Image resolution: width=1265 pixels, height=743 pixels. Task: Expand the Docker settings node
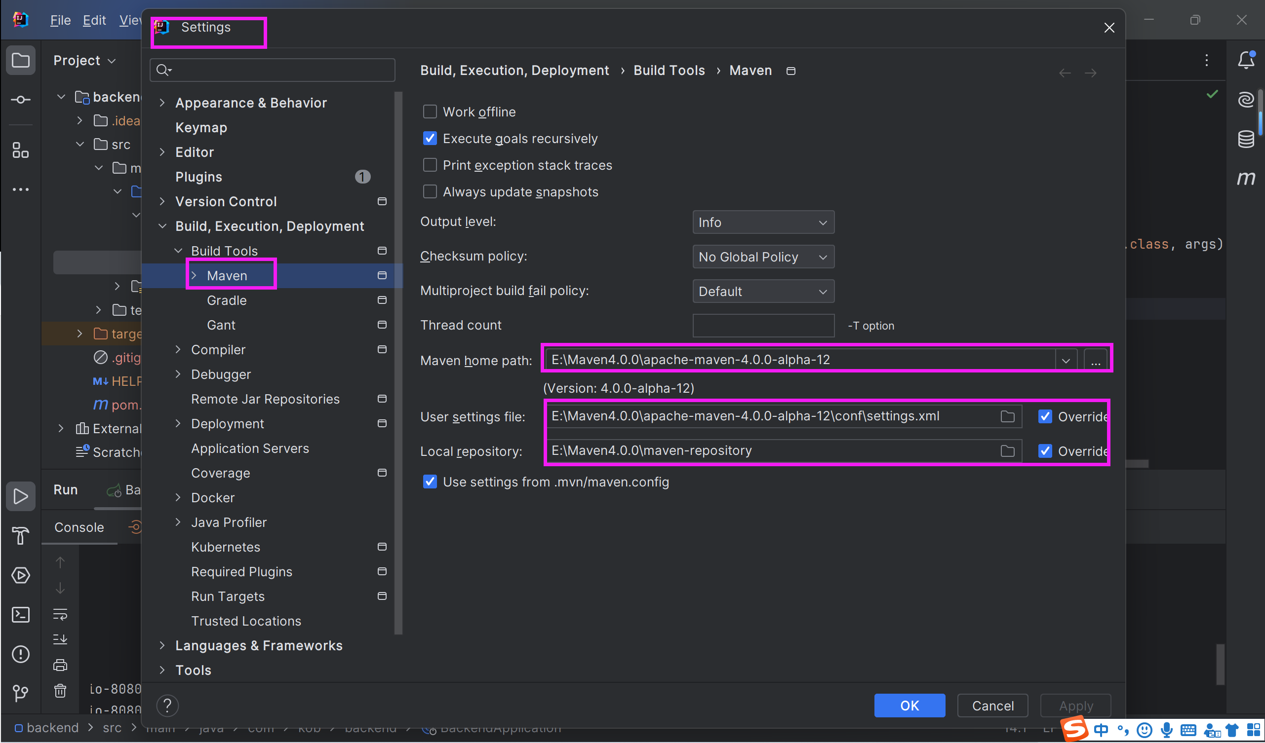pyautogui.click(x=178, y=497)
